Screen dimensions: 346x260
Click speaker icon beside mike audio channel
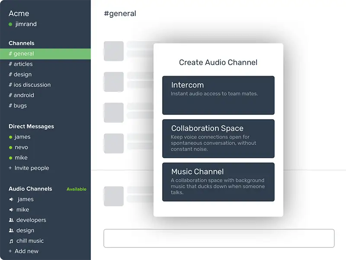point(11,210)
